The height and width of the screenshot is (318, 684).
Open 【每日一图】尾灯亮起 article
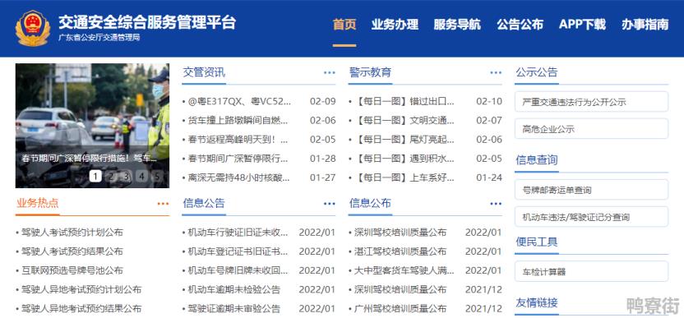404,140
